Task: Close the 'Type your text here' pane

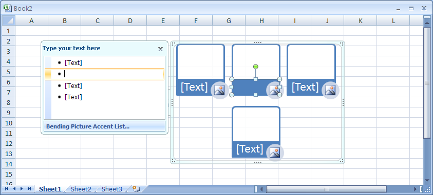Action: [160, 49]
